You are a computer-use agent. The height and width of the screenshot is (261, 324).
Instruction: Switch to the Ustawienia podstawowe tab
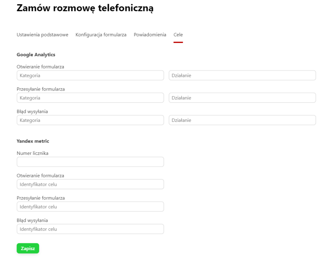42,35
